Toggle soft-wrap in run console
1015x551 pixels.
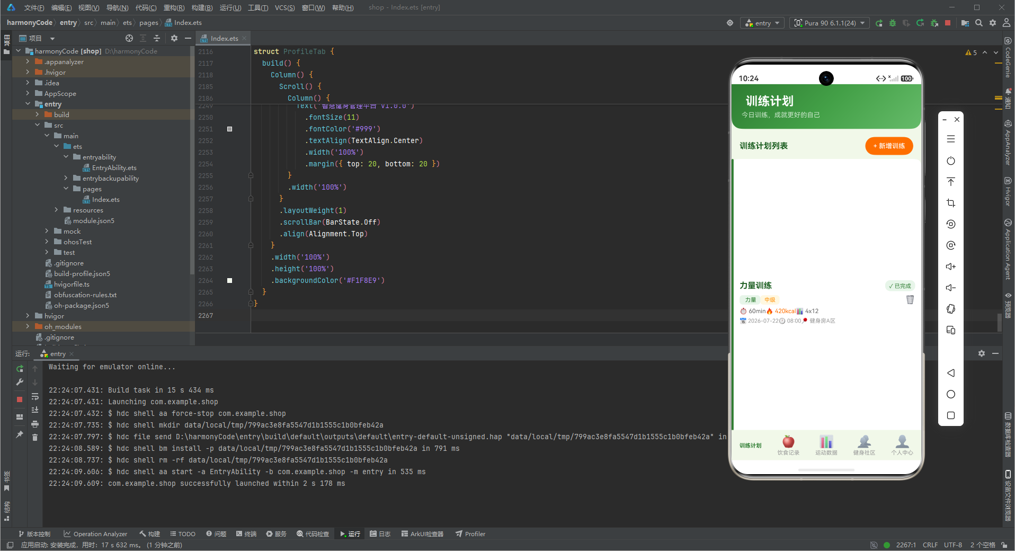(35, 396)
